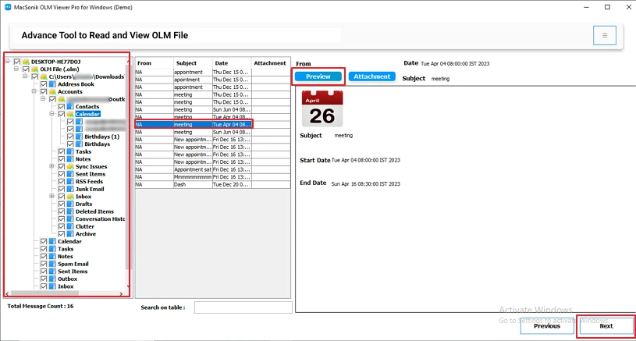Image resolution: width=636 pixels, height=341 pixels.
Task: Collapse the OLM File (.olm) node
Action: click(x=16, y=69)
